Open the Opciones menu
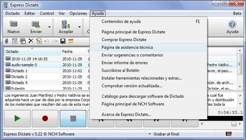The width and height of the screenshot is (246, 140). (78, 13)
